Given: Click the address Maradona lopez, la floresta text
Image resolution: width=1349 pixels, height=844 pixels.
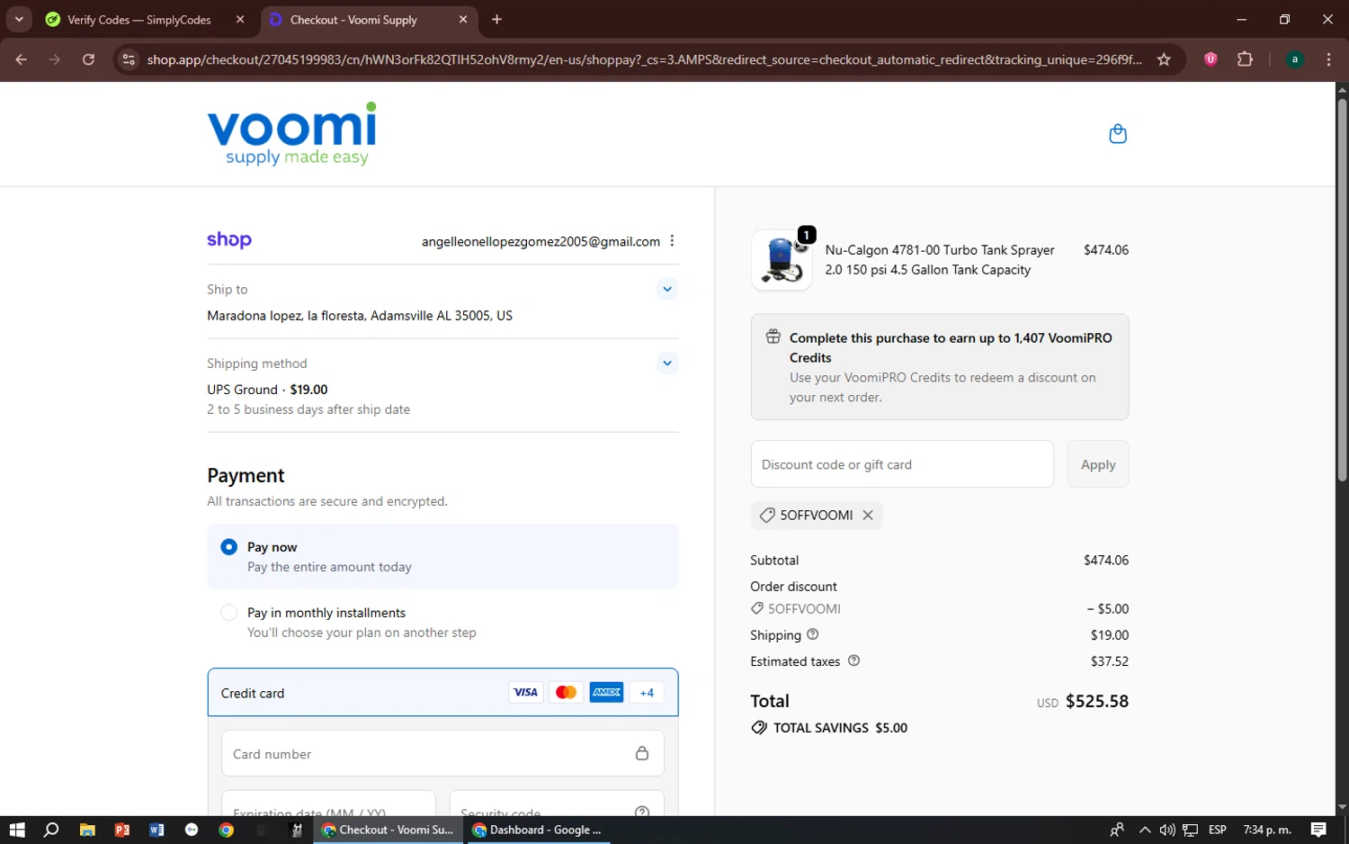Looking at the screenshot, I should pos(360,316).
